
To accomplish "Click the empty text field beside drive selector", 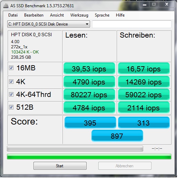I will (x=132, y=24).
